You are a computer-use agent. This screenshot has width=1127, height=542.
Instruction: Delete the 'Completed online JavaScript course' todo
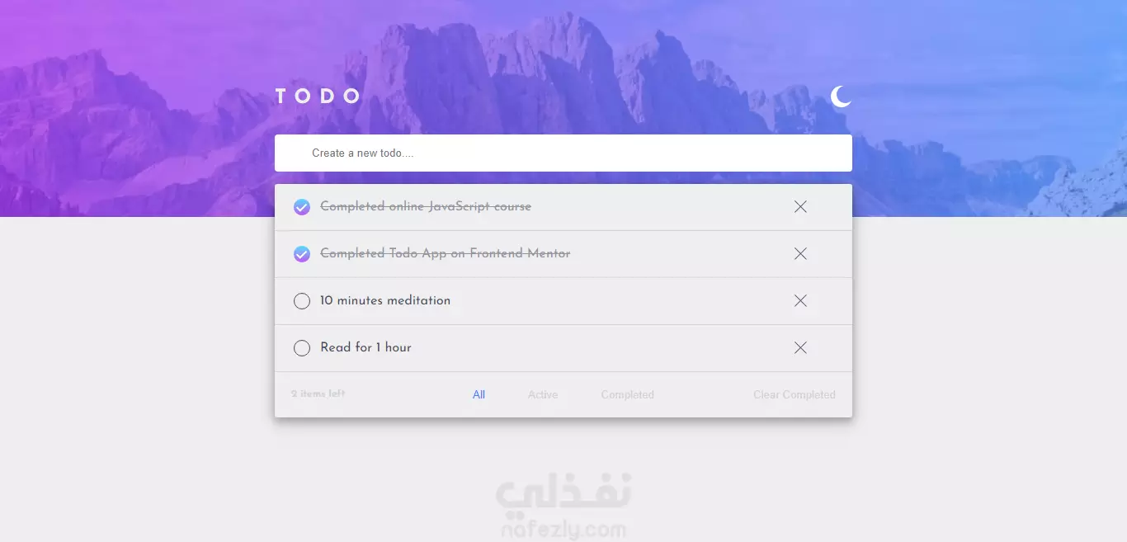click(x=800, y=207)
